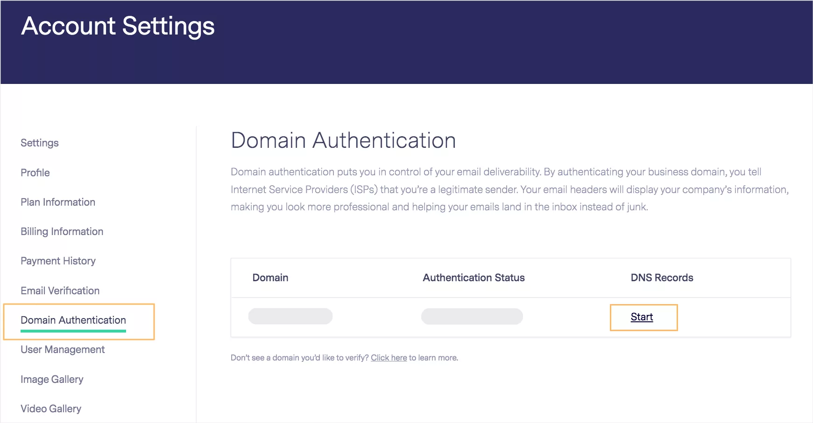
Task: Click the Domain Authentication main heading
Action: tap(343, 140)
